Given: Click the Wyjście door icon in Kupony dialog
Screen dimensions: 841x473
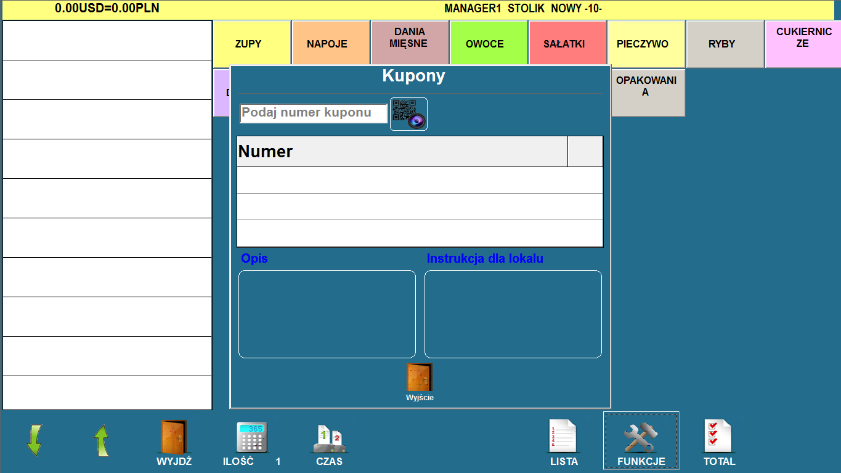Looking at the screenshot, I should point(420,377).
